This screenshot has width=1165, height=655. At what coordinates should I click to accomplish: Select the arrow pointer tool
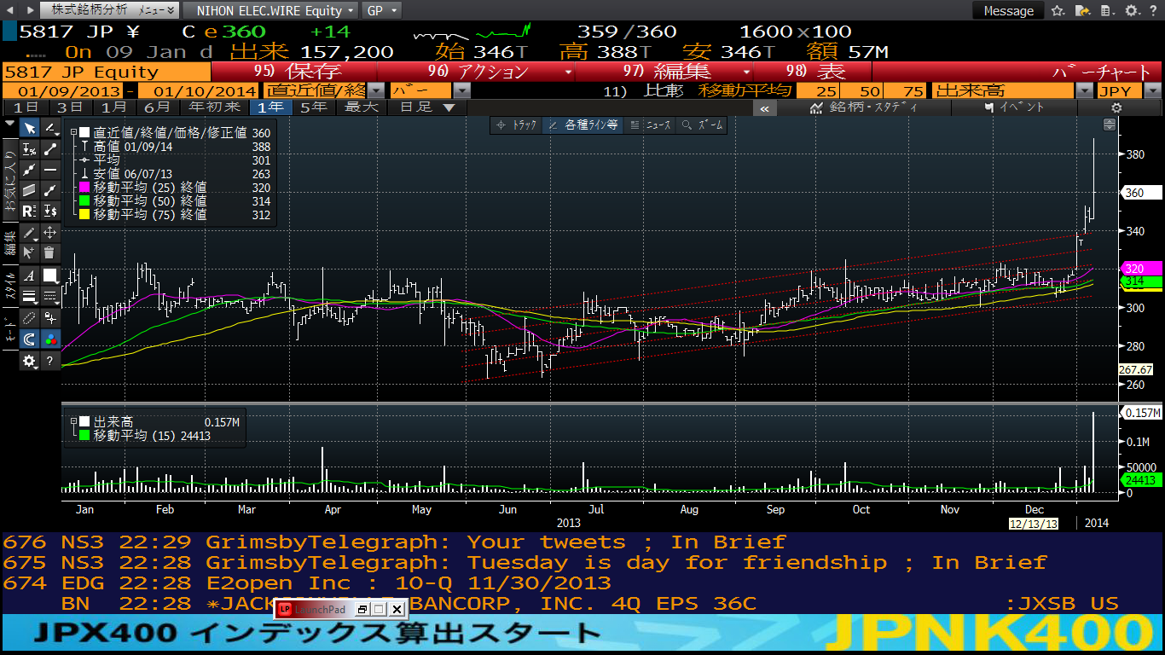click(x=29, y=128)
